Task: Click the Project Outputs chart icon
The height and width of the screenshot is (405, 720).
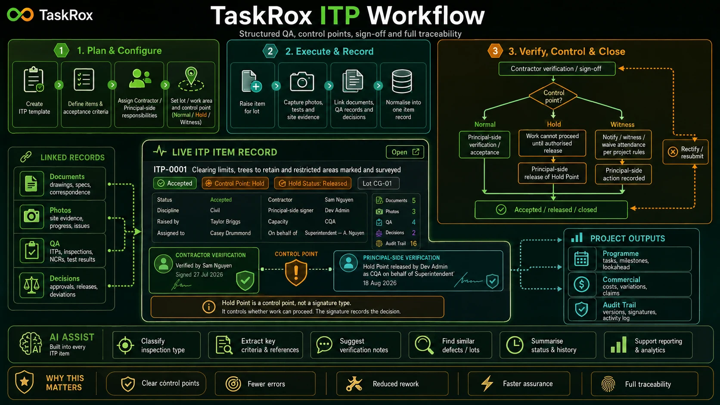Action: (577, 238)
